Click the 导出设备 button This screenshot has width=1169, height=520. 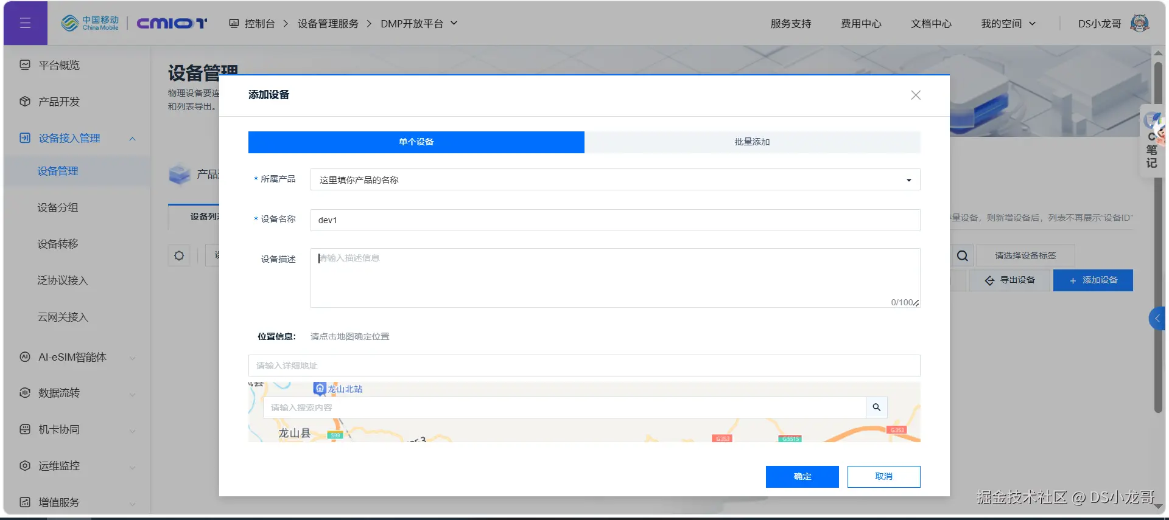[1009, 280]
